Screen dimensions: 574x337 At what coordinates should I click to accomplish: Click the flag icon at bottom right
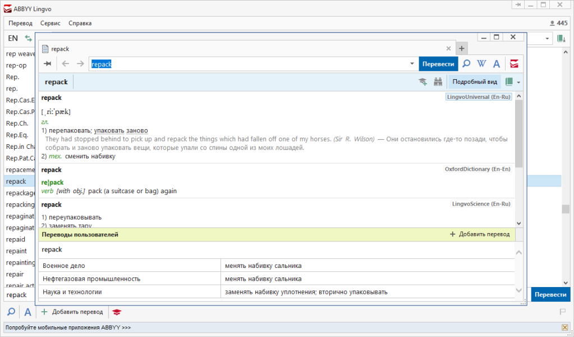tap(563, 312)
